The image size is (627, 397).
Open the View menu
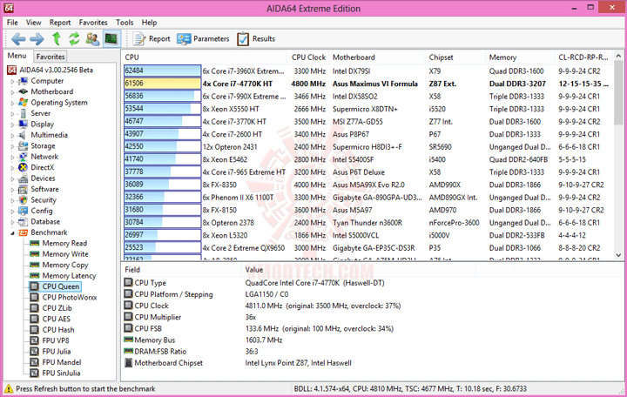(34, 23)
